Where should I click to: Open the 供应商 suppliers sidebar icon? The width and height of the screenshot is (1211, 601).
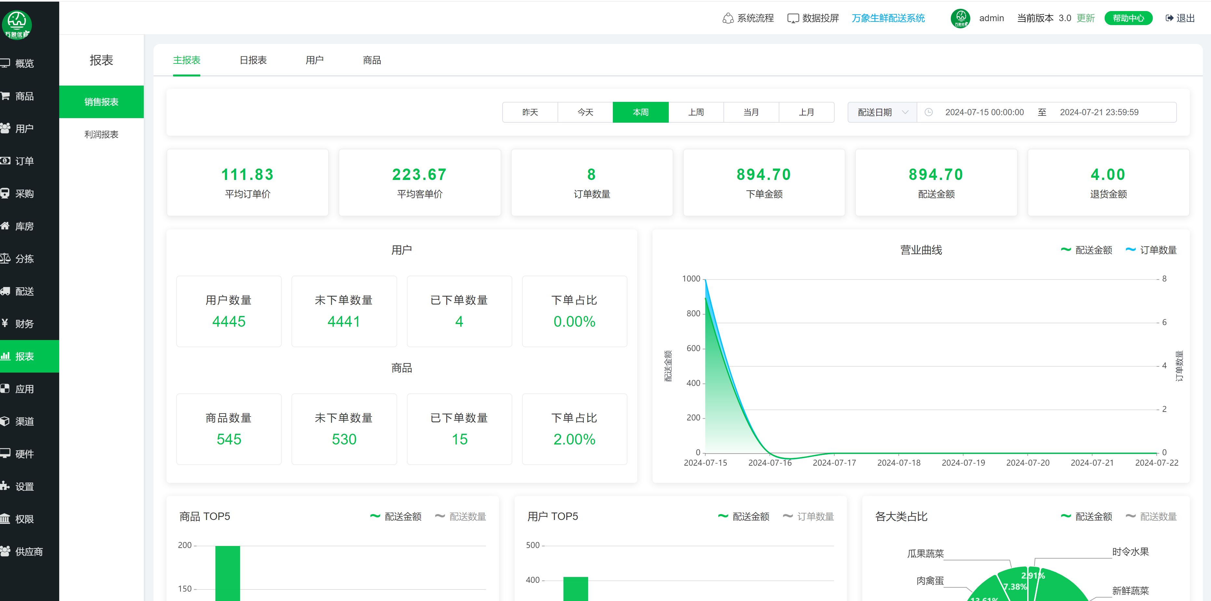5,551
